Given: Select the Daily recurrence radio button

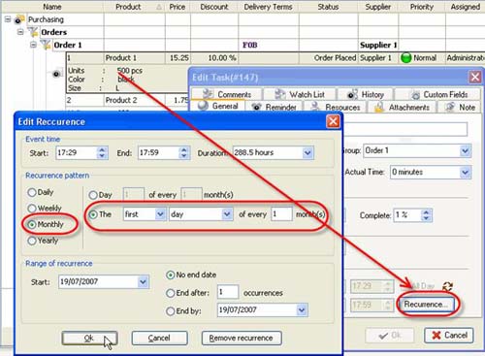Looking at the screenshot, I should click(32, 193).
